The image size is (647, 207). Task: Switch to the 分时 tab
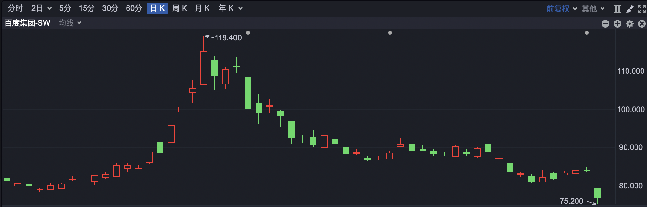pyautogui.click(x=15, y=8)
